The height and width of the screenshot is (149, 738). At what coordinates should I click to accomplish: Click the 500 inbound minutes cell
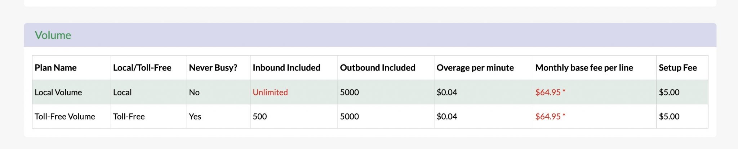259,117
